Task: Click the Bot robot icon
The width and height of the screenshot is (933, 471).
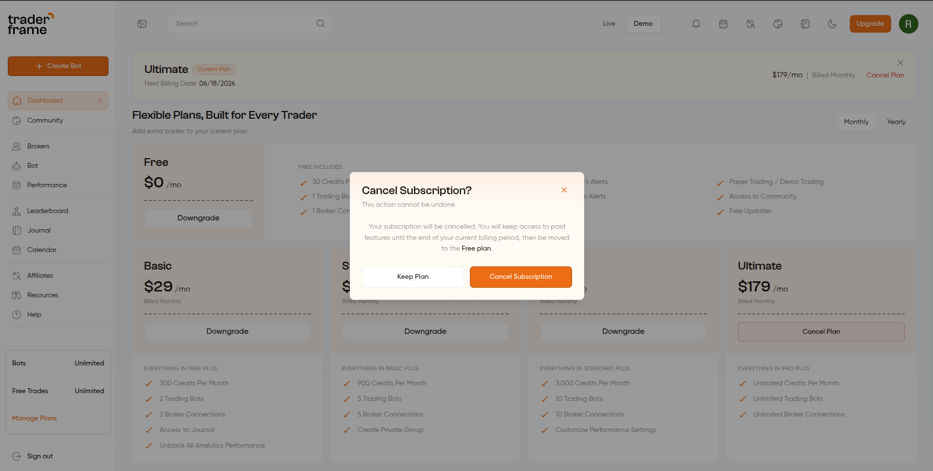Action: [17, 166]
